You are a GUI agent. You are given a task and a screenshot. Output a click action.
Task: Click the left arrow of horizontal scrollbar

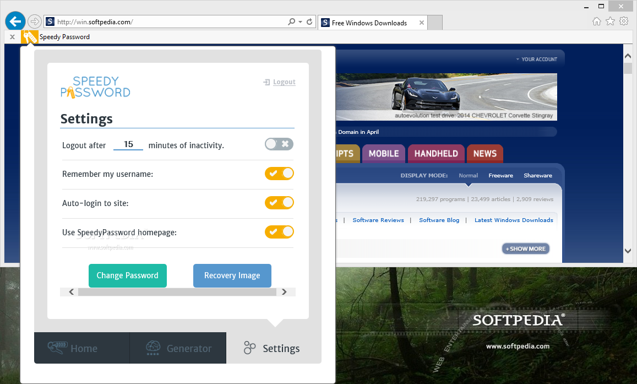pos(72,292)
